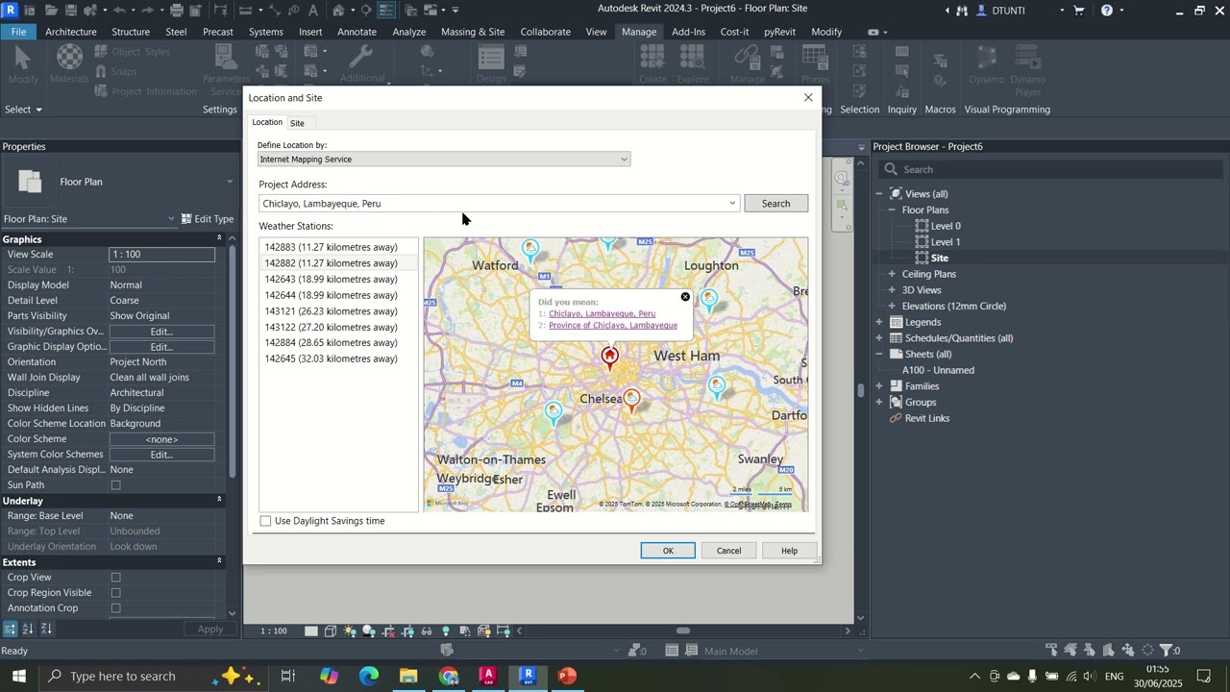Select the Location tab in dialog
Screen dimensions: 1230x692
[267, 122]
